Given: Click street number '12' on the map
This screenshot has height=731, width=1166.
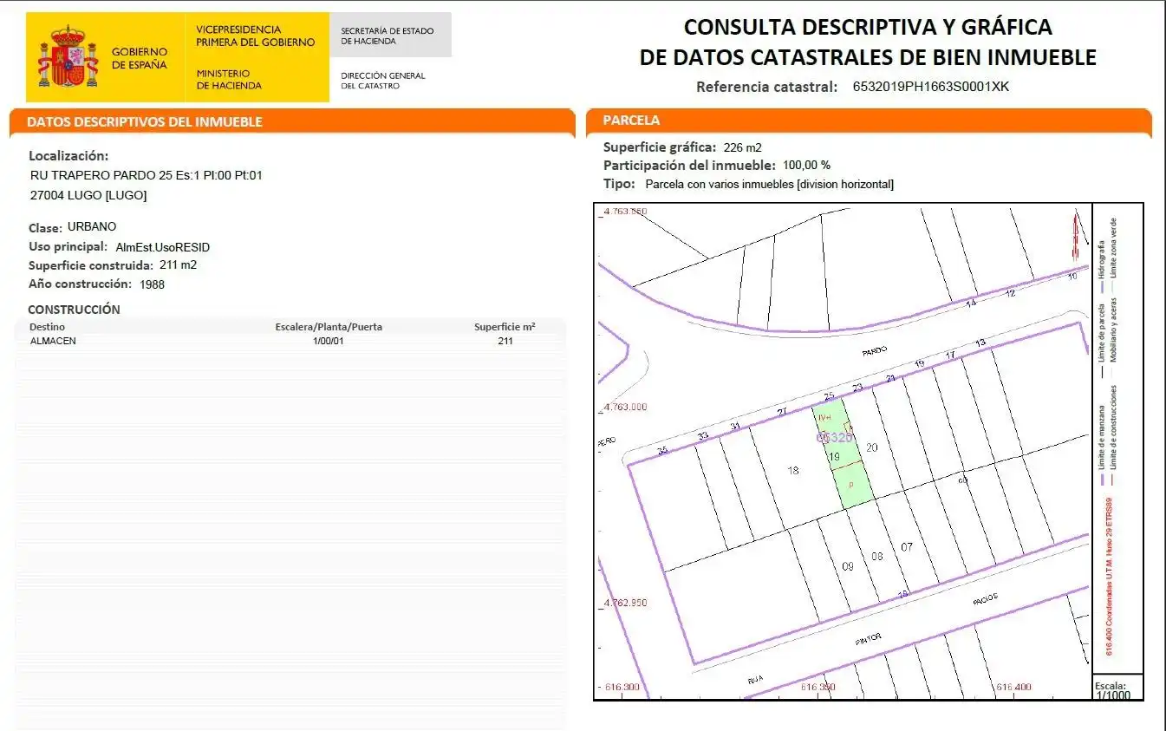Looking at the screenshot, I should point(1010,293).
